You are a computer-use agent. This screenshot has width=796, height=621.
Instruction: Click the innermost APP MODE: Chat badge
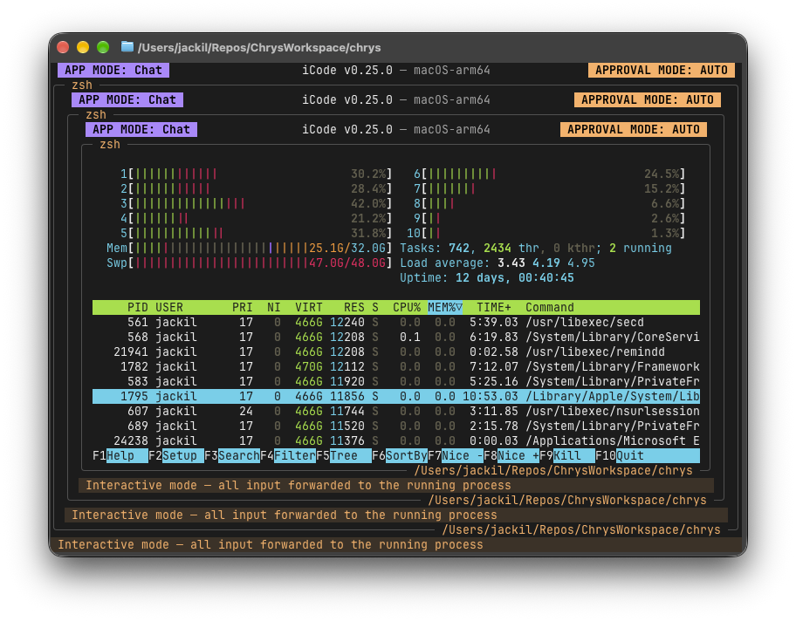(x=141, y=129)
